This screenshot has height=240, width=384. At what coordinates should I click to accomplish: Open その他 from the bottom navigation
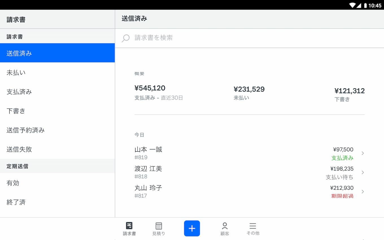(252, 228)
